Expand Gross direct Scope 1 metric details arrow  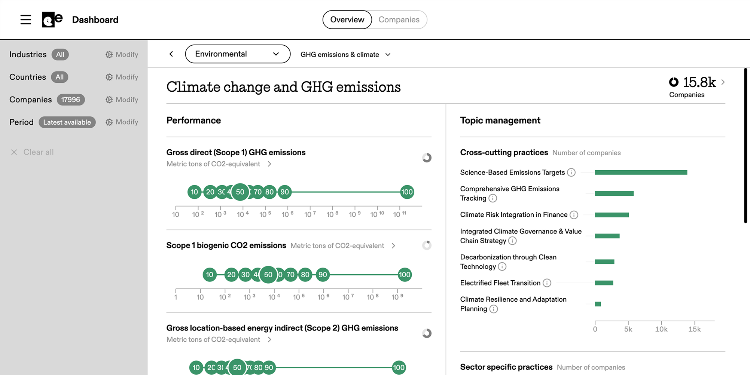click(x=270, y=164)
